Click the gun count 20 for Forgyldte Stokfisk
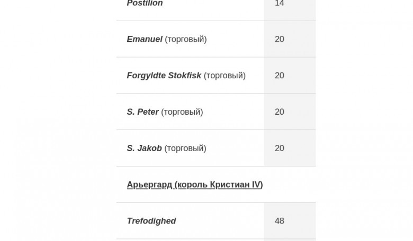Image resolution: width=413 pixels, height=241 pixels. 280,76
